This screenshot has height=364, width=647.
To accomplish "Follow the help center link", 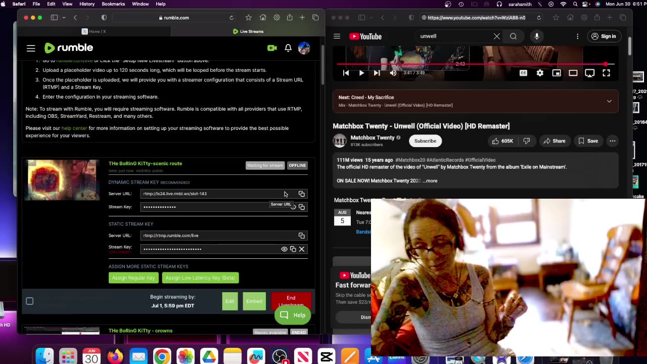I will coord(74,128).
